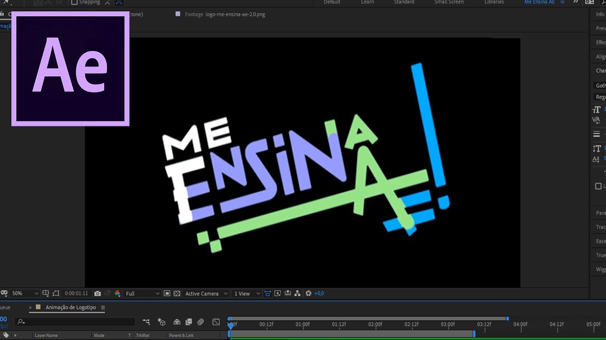This screenshot has height=340, width=606.
Task: Switch to Libraries workspace
Action: (494, 2)
